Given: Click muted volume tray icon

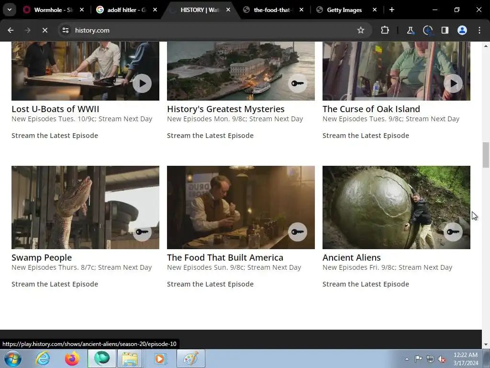Looking at the screenshot, I should click(x=442, y=359).
